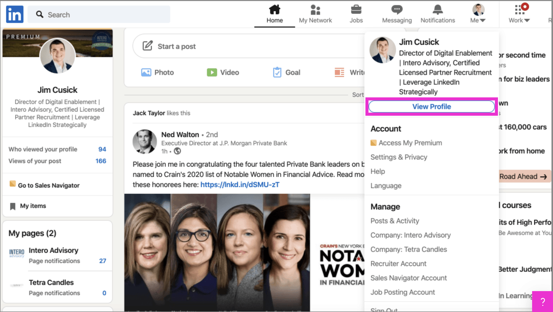Screen dimensions: 553x312
Task: Click the search magnifier icon
Action: 39,14
